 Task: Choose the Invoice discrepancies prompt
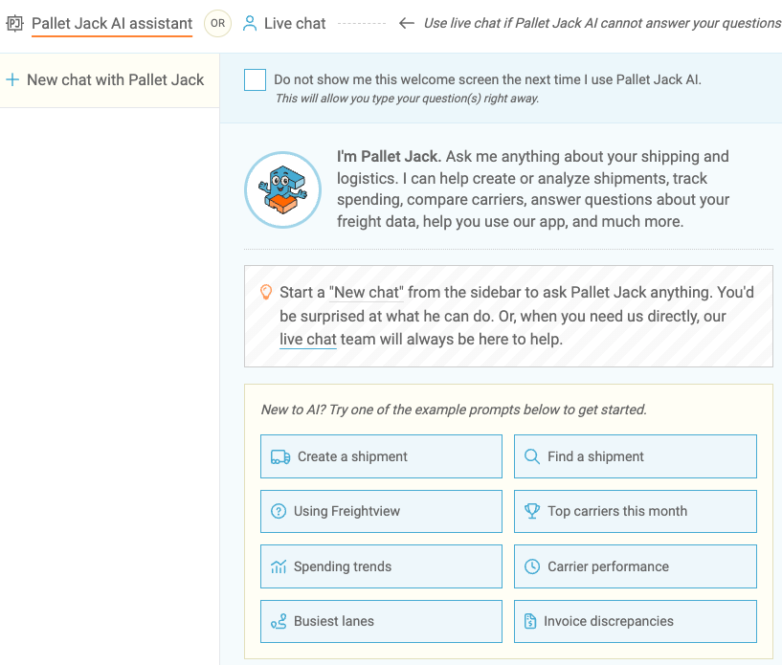tap(636, 622)
